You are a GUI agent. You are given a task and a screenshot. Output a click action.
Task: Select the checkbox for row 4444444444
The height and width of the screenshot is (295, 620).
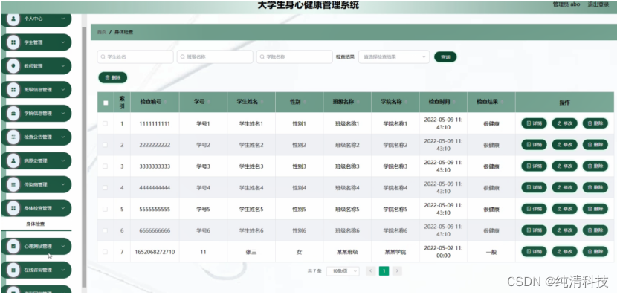coord(105,187)
